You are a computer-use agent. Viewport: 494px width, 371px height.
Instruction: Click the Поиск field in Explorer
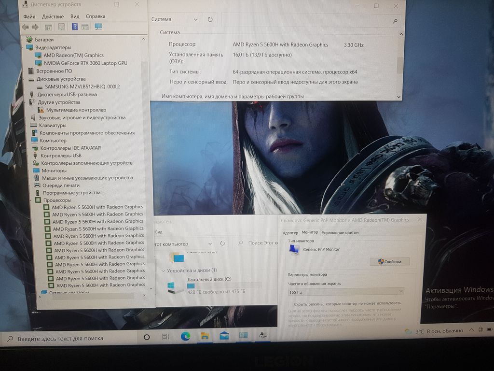pyautogui.click(x=258, y=243)
